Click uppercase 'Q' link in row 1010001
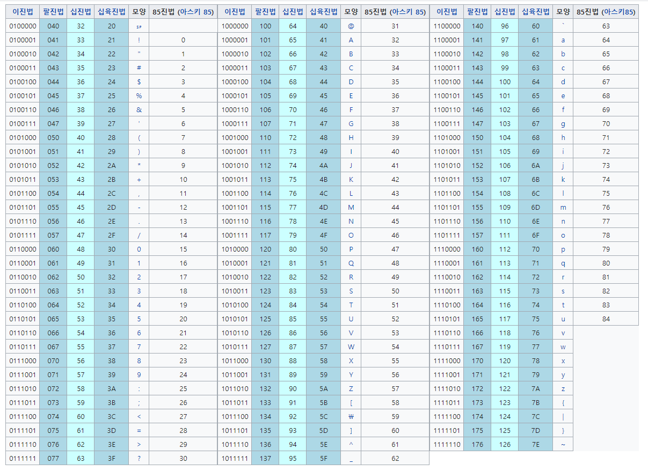Screen dimensions: 648x471 (351, 263)
